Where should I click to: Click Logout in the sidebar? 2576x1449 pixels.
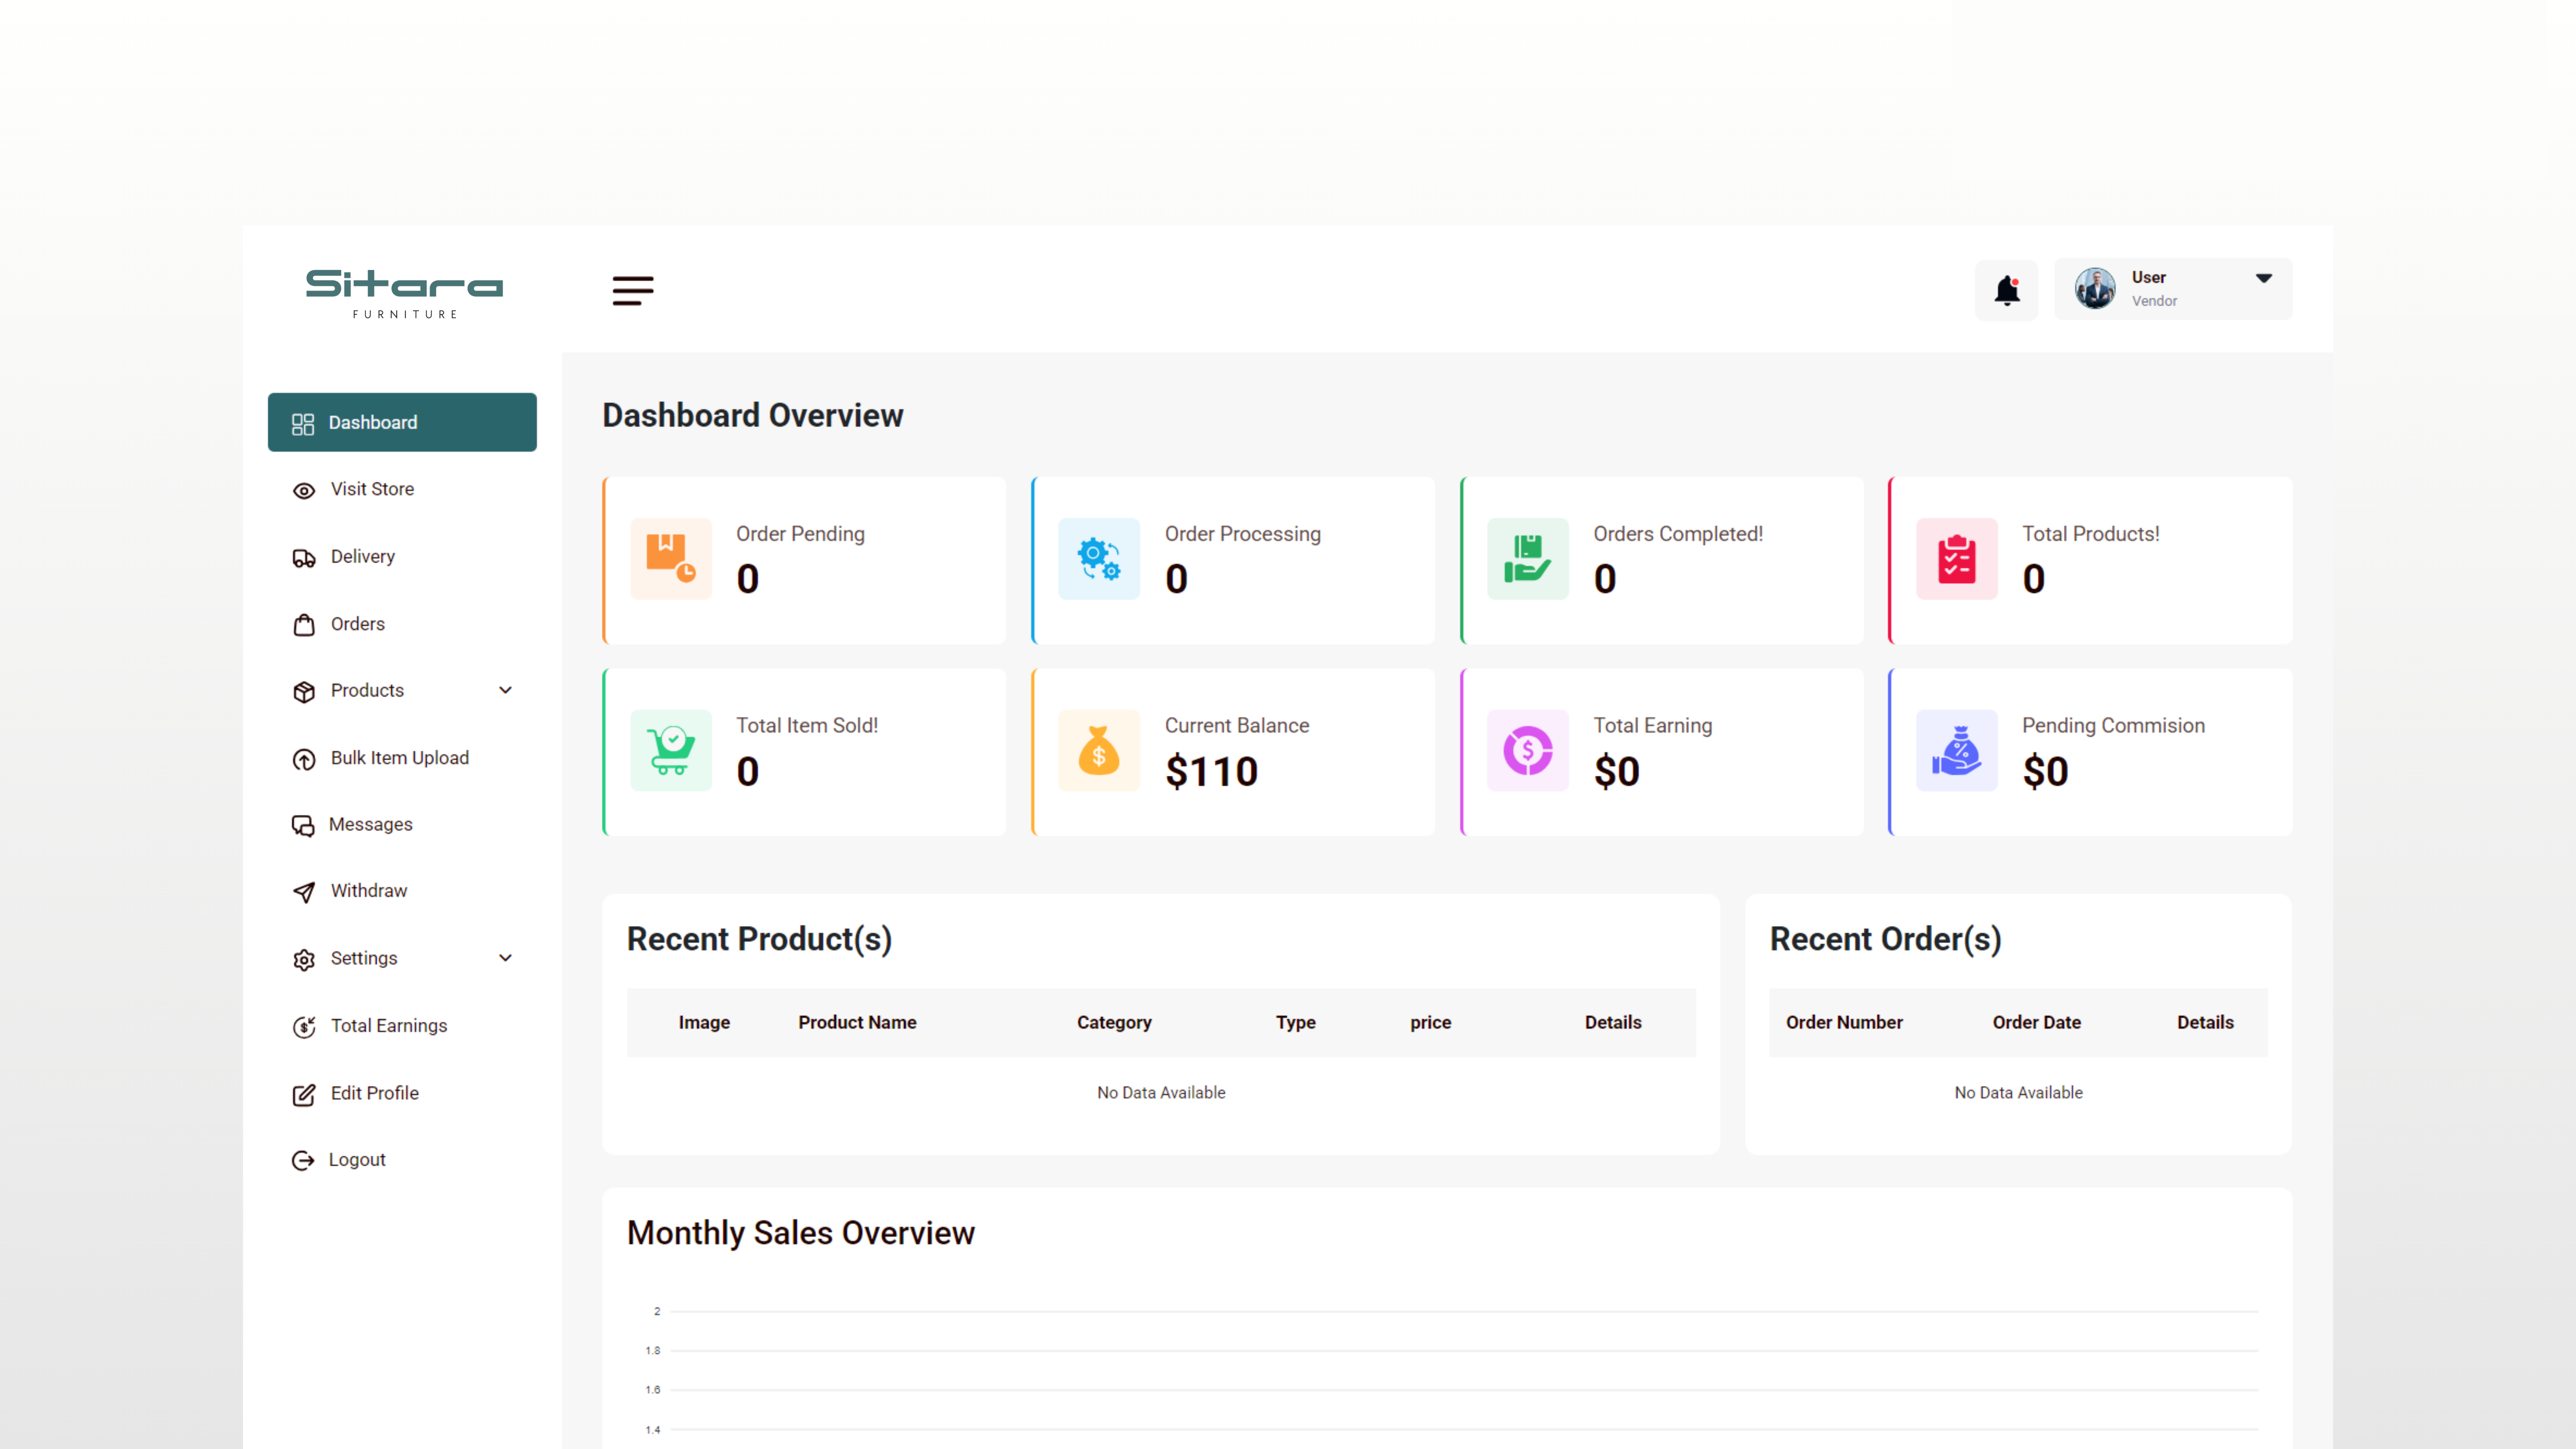click(x=356, y=1160)
